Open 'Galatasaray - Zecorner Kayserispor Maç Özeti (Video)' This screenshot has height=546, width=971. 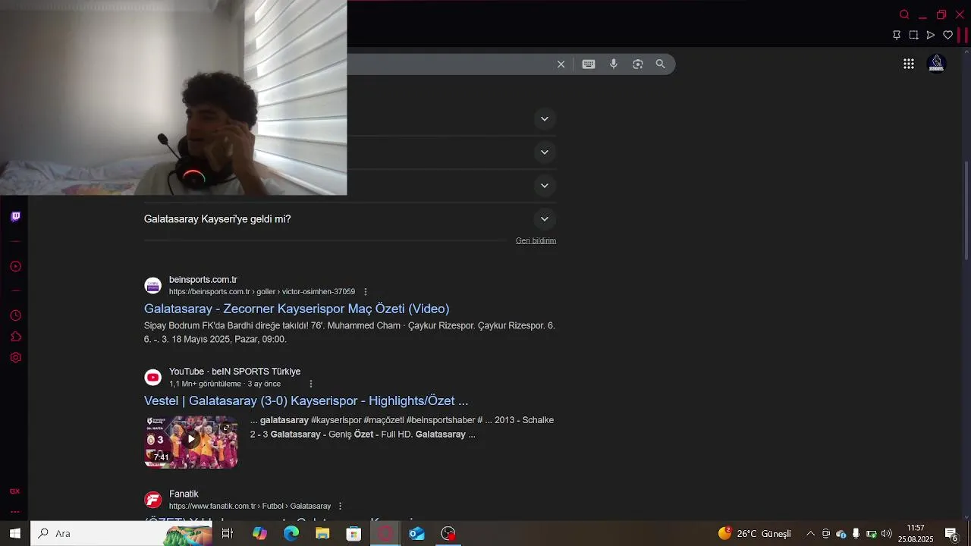coord(297,309)
